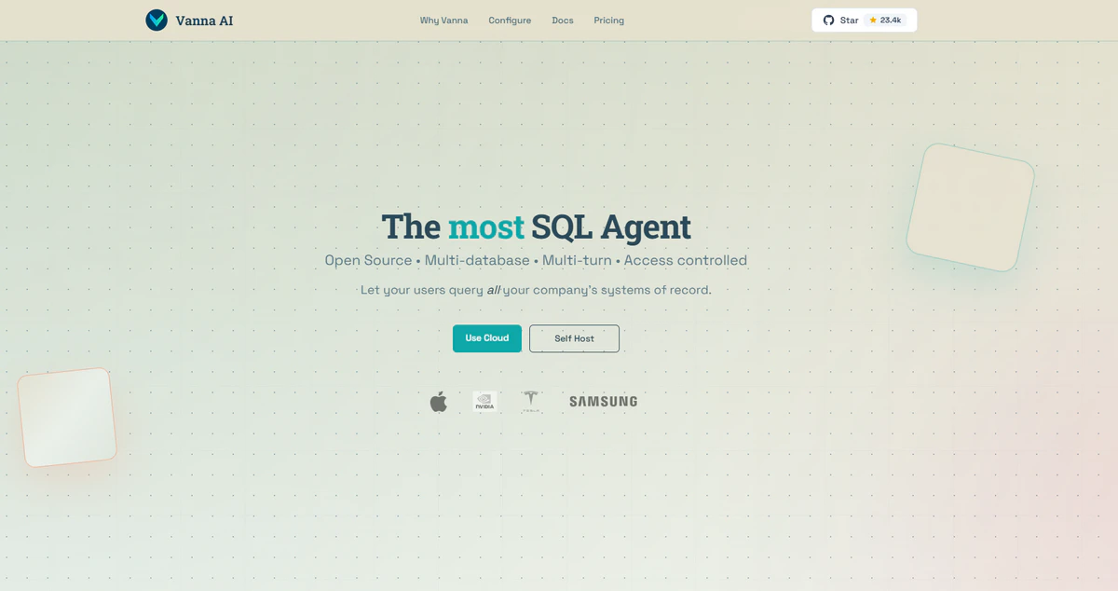Click the 23.4k star count badge
Viewport: 1118px width, 591px height.
click(885, 20)
